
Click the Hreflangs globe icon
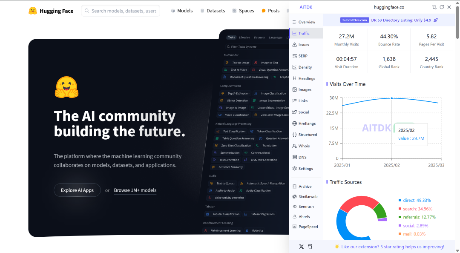tap(295, 123)
